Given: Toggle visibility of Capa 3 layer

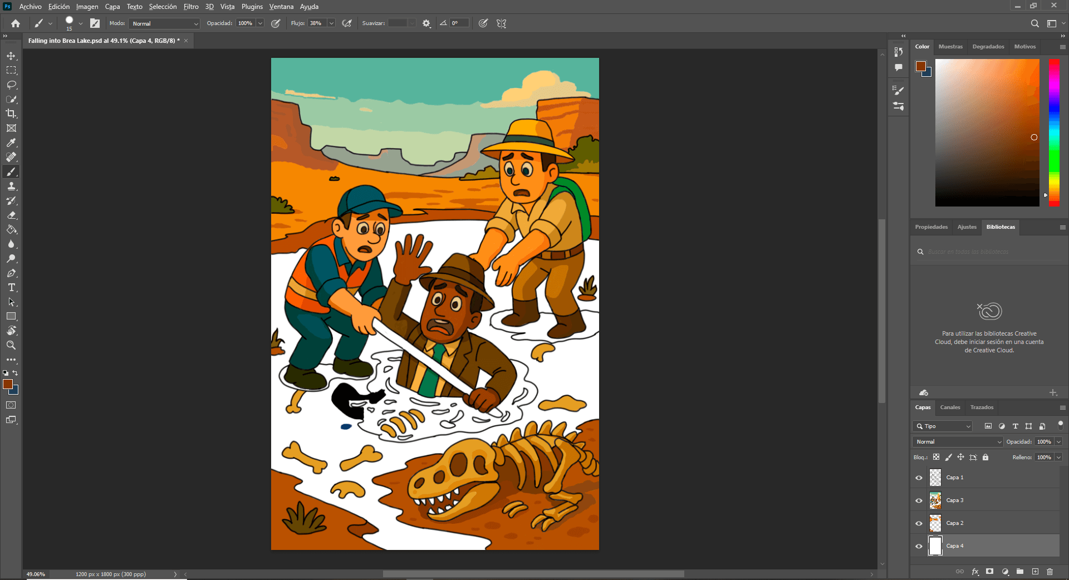Looking at the screenshot, I should (x=919, y=500).
